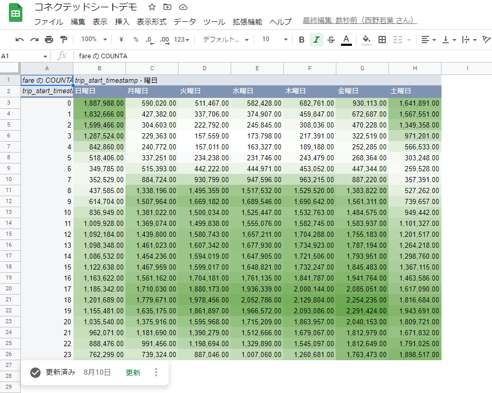Toggle italic formatting

coord(317,40)
